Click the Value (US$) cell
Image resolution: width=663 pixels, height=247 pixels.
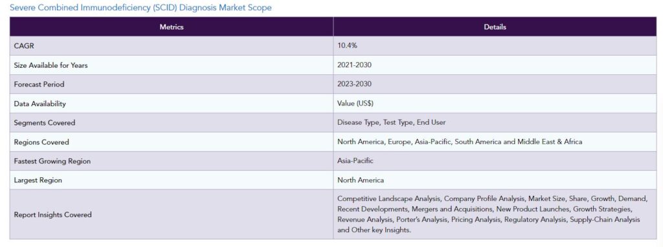click(x=495, y=103)
